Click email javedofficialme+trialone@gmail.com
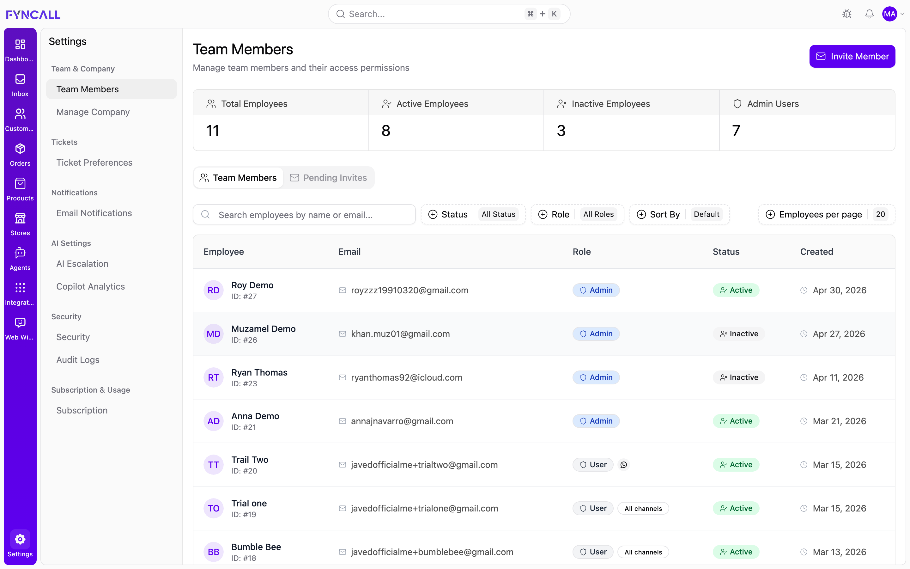This screenshot has width=910, height=569. point(425,508)
